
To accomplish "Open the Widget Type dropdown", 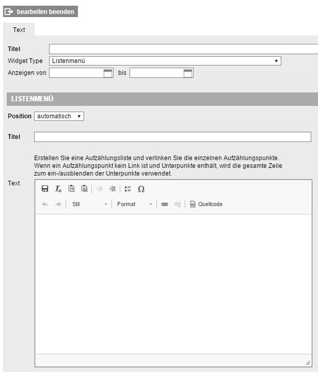I will pos(165,61).
